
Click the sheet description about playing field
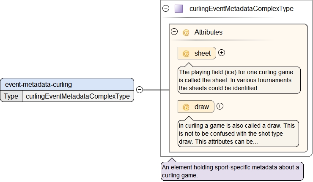pyautogui.click(x=239, y=80)
